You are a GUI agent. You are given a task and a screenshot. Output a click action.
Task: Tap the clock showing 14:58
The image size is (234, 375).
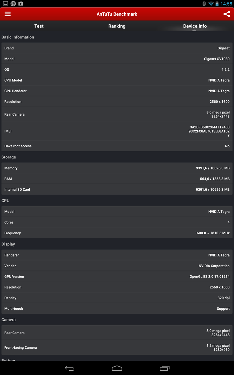click(x=226, y=4)
